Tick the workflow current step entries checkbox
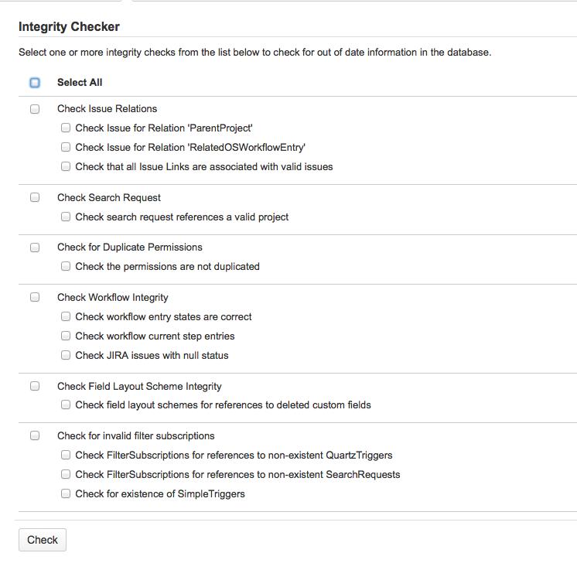Viewport: 577px width, 570px height. 67,336
